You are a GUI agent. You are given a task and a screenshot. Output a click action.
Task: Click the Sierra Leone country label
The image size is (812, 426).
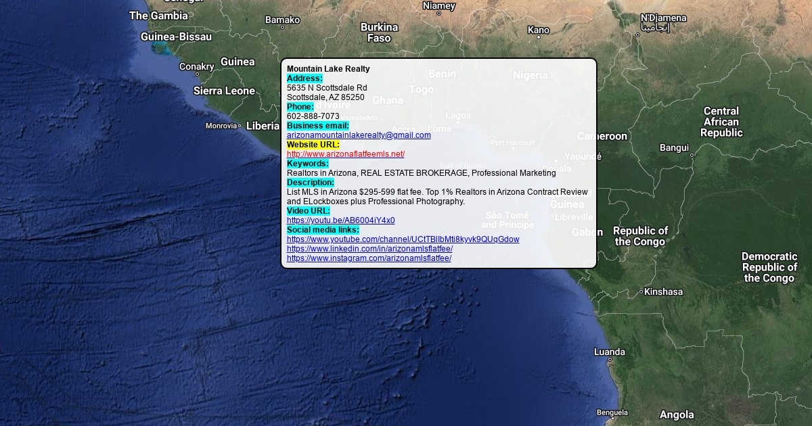(x=225, y=91)
